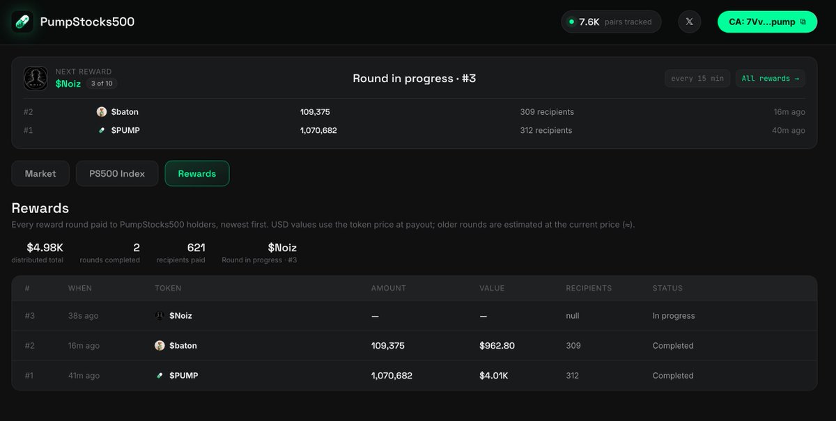The width and height of the screenshot is (836, 421).
Task: Click the 16m ago timestamp in summary card
Action: coord(789,111)
